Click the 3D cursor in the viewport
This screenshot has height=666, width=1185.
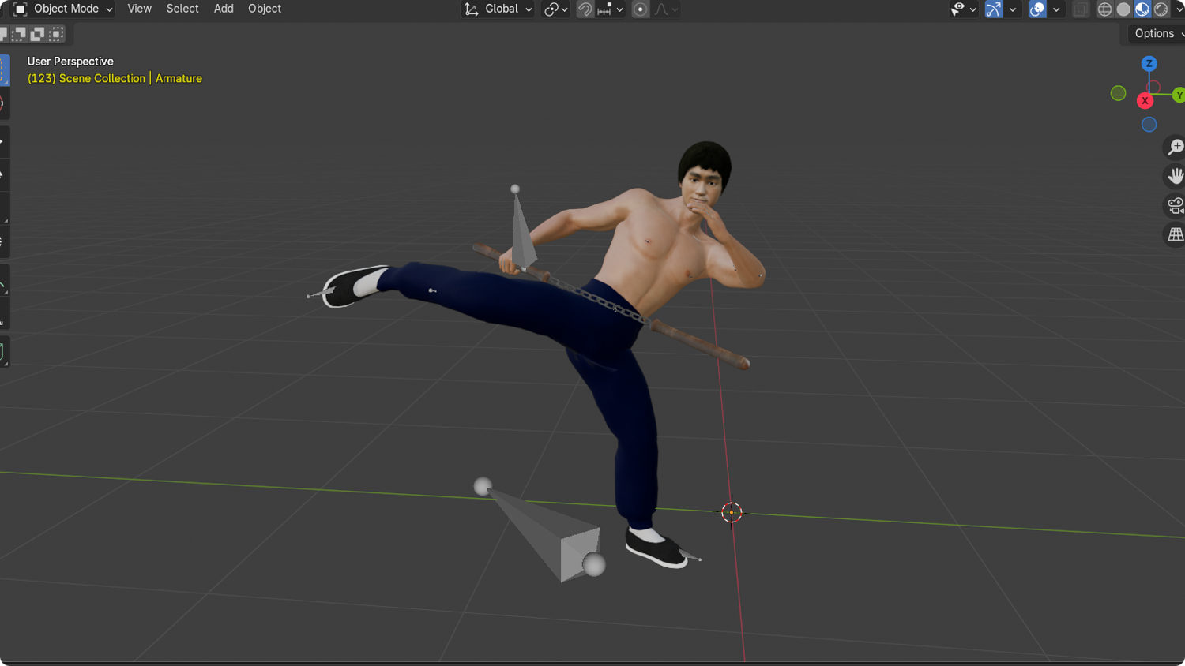point(732,512)
